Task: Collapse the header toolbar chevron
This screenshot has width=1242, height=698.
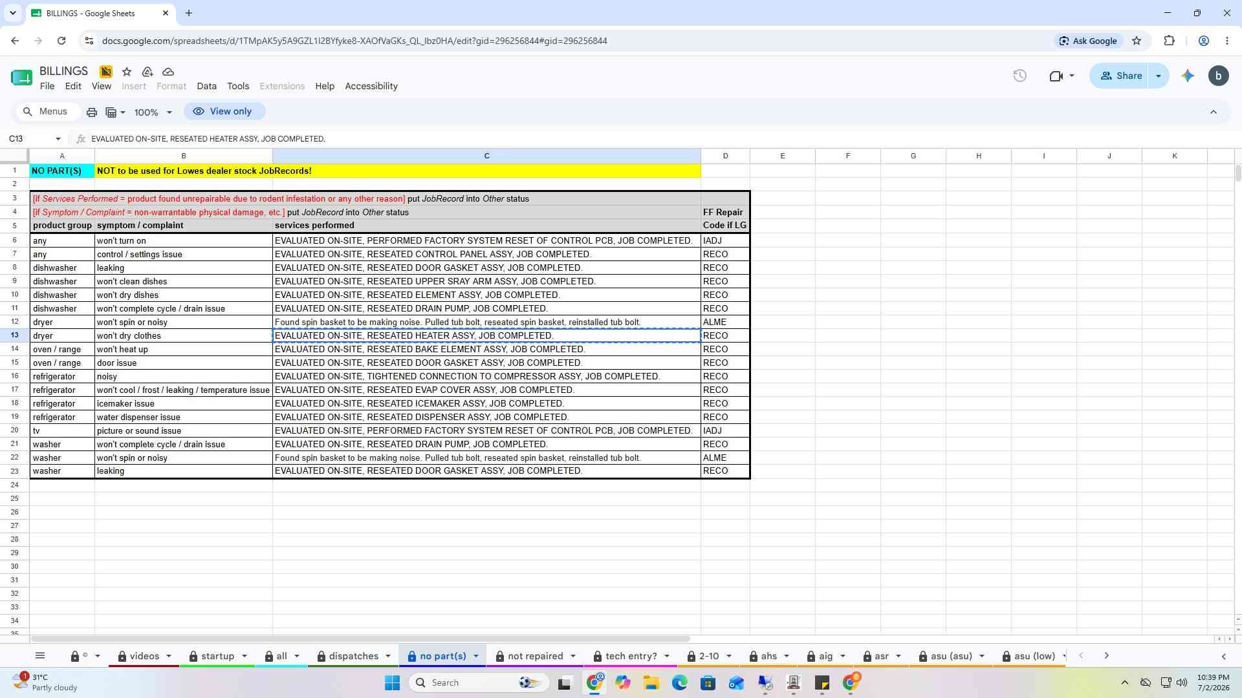Action: point(1214,112)
